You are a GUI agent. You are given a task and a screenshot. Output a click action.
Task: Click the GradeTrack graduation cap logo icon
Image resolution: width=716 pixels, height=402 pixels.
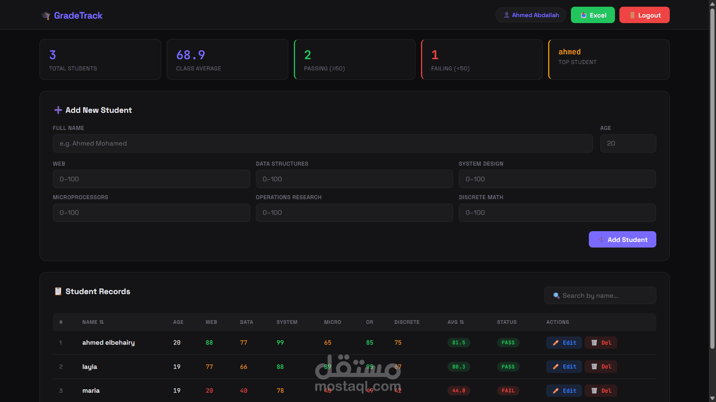pyautogui.click(x=46, y=16)
